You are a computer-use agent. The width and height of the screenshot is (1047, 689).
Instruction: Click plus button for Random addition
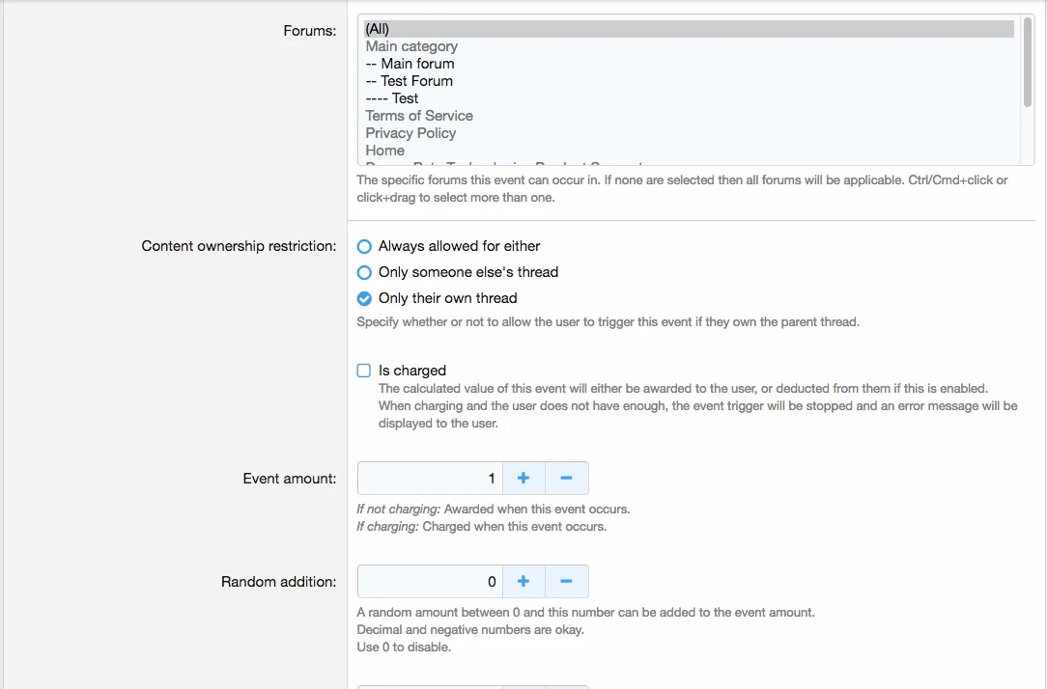[523, 581]
